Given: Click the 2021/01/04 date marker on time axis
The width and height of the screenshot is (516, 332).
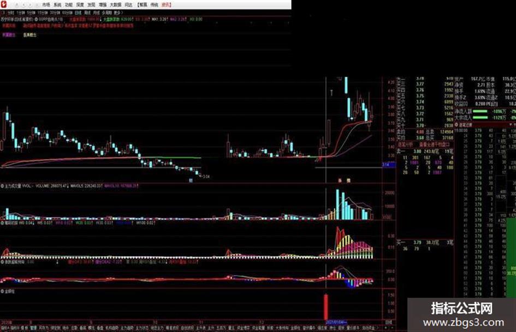Looking at the screenshot, I should [x=336, y=322].
